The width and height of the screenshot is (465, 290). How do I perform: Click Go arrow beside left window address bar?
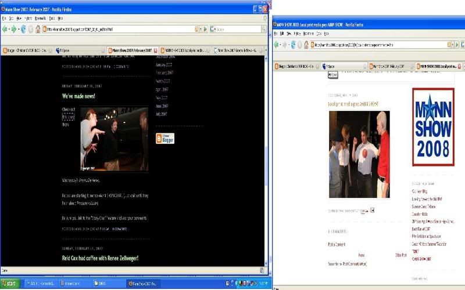tap(205, 29)
